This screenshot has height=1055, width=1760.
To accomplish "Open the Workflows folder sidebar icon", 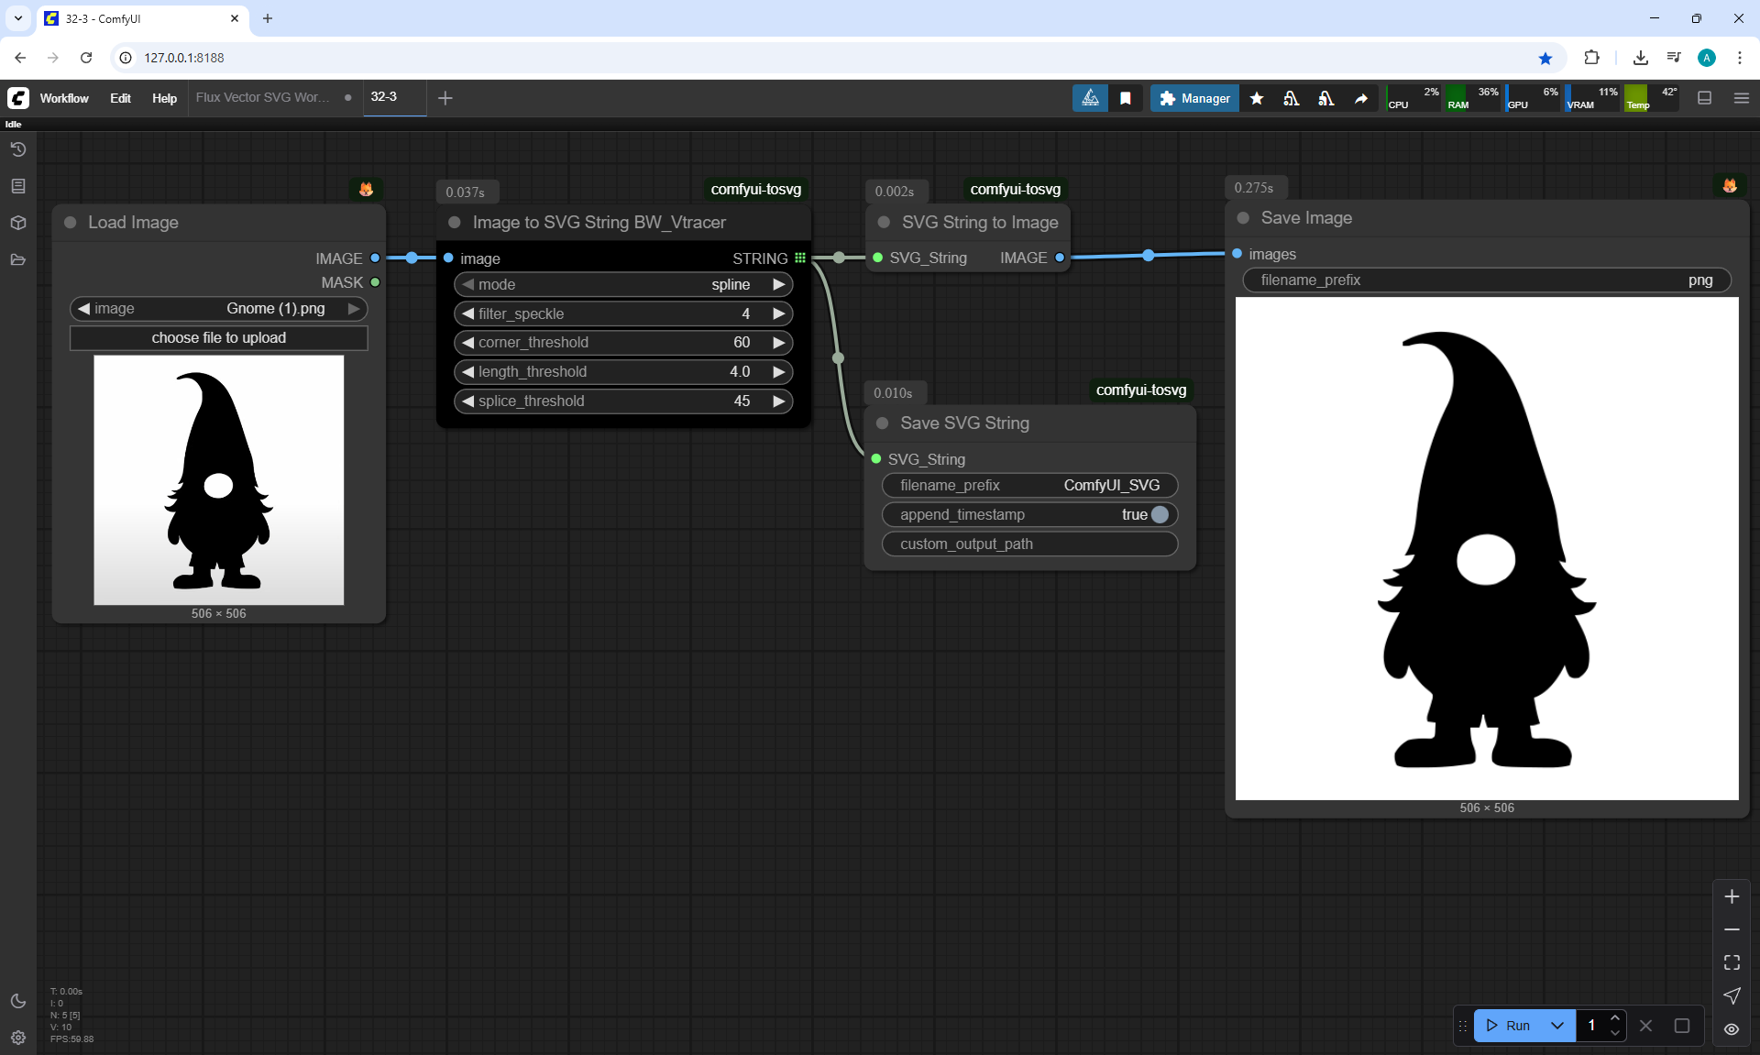I will 18,259.
